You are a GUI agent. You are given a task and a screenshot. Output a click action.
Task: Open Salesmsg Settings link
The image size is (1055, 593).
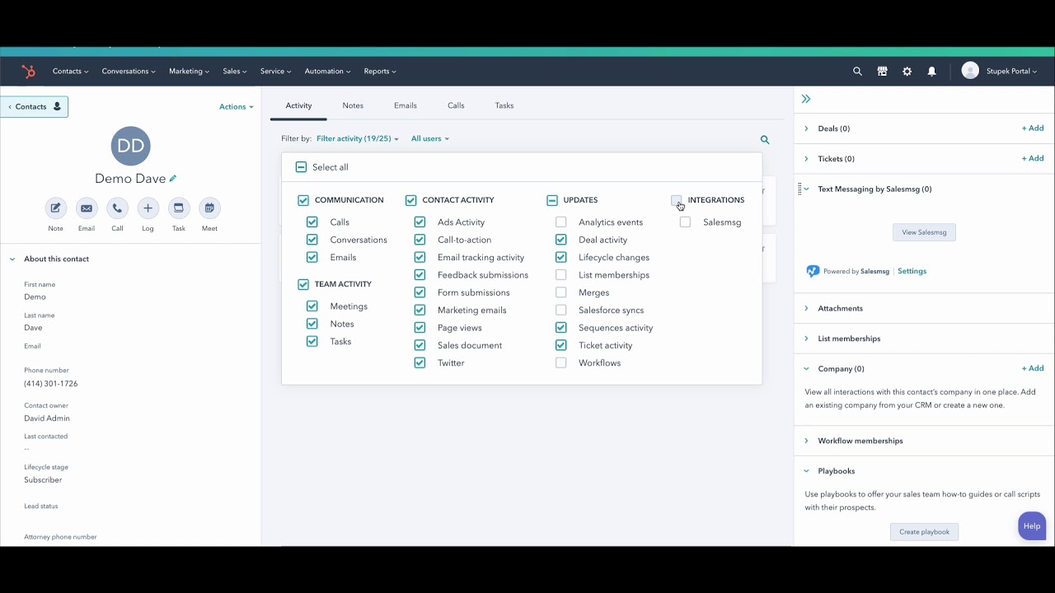coord(912,271)
